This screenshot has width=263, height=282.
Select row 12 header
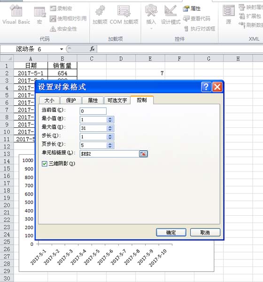[x=7, y=146]
